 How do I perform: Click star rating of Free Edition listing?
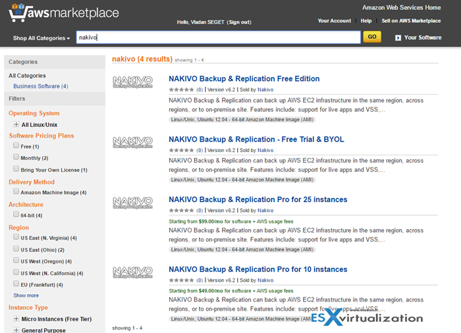pos(181,90)
